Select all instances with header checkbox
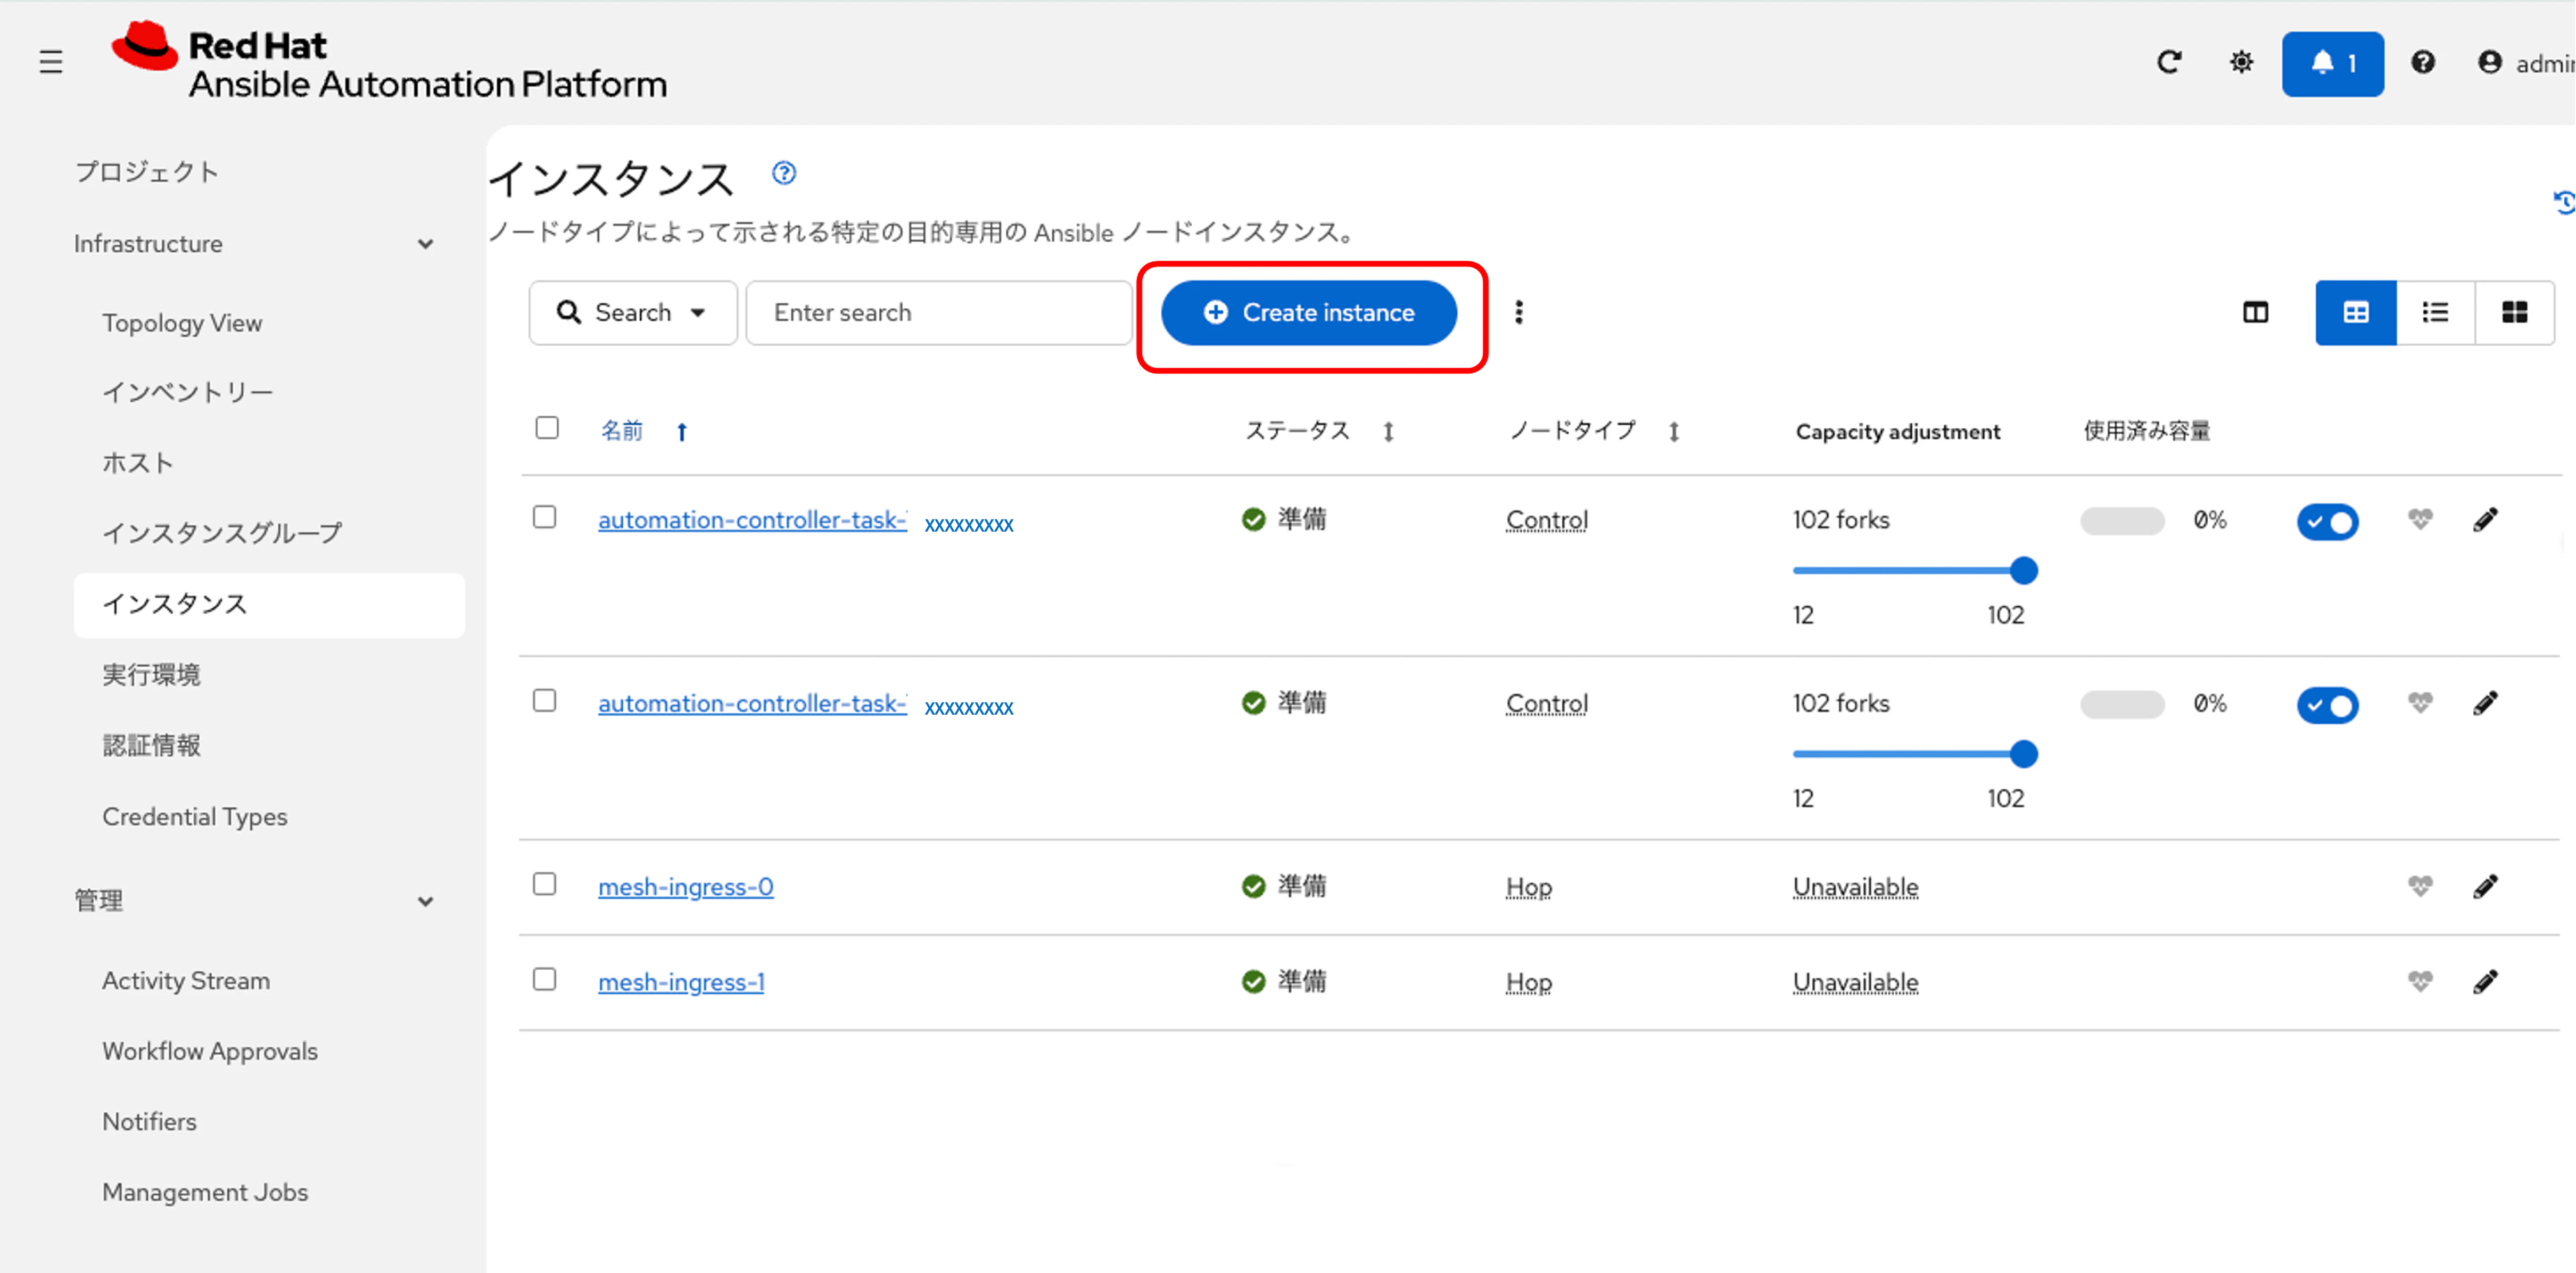 click(547, 428)
